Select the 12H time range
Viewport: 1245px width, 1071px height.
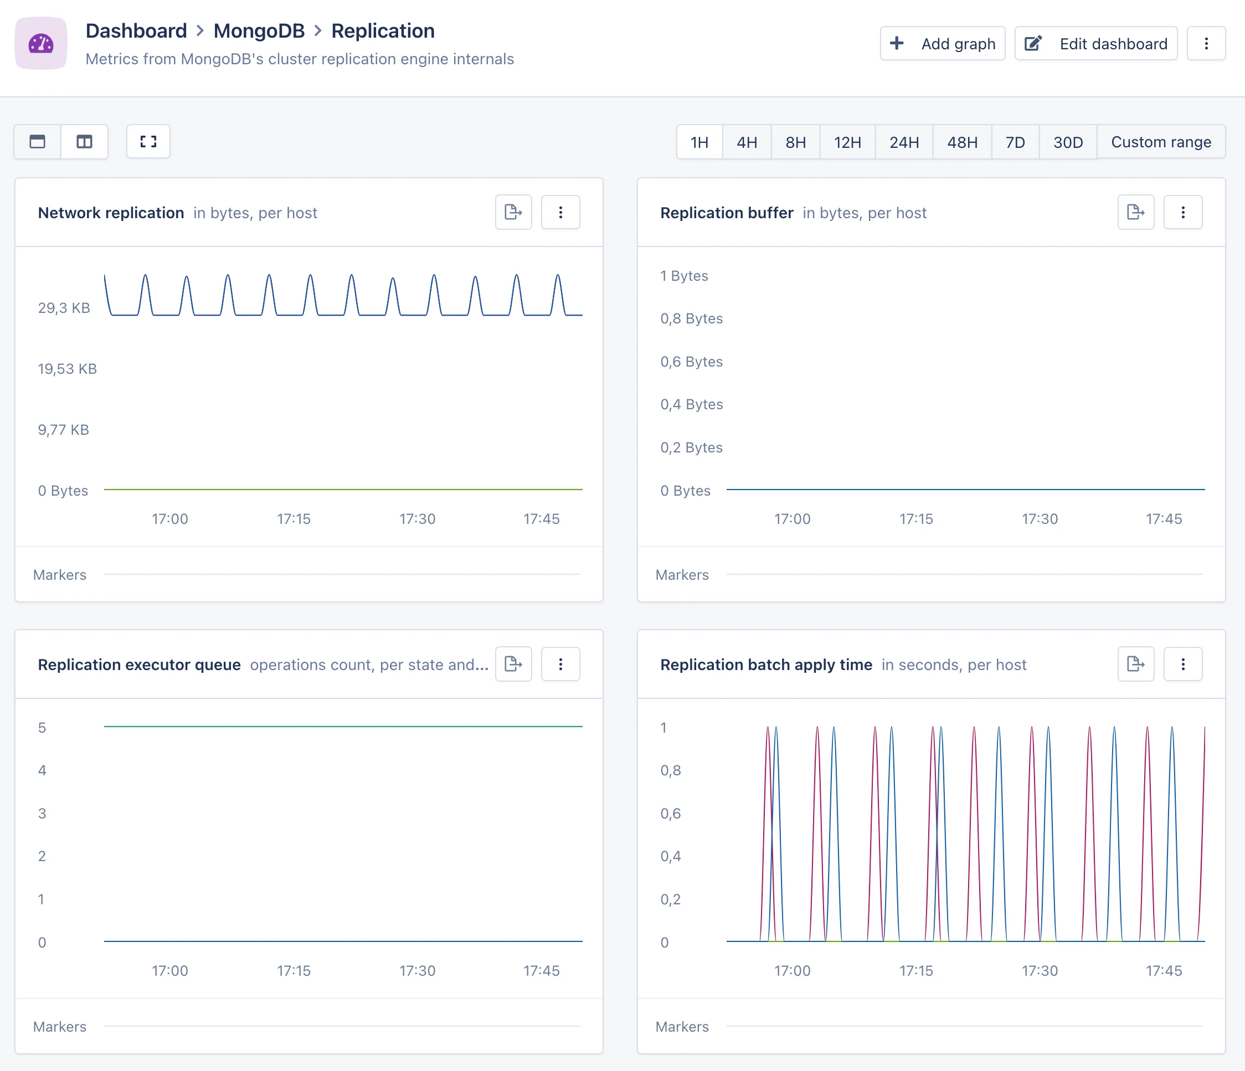tap(847, 142)
